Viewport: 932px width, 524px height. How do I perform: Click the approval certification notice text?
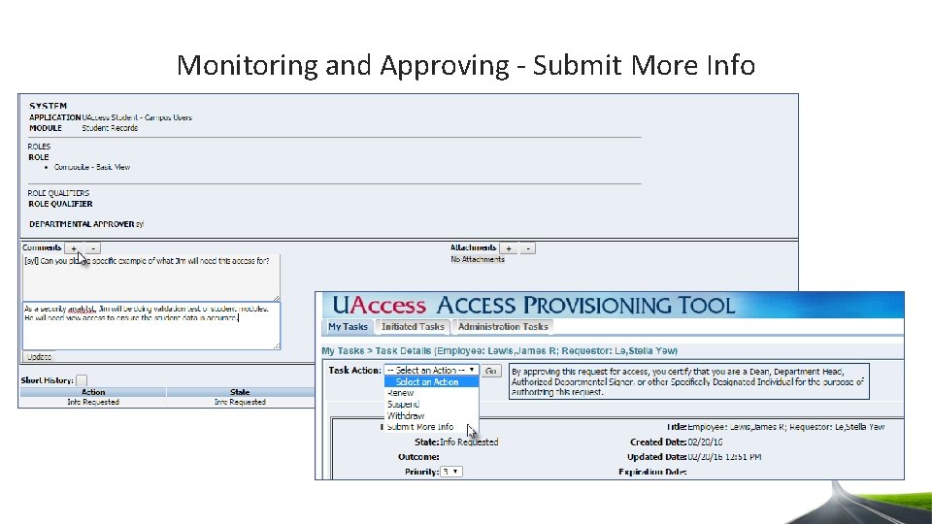[689, 381]
